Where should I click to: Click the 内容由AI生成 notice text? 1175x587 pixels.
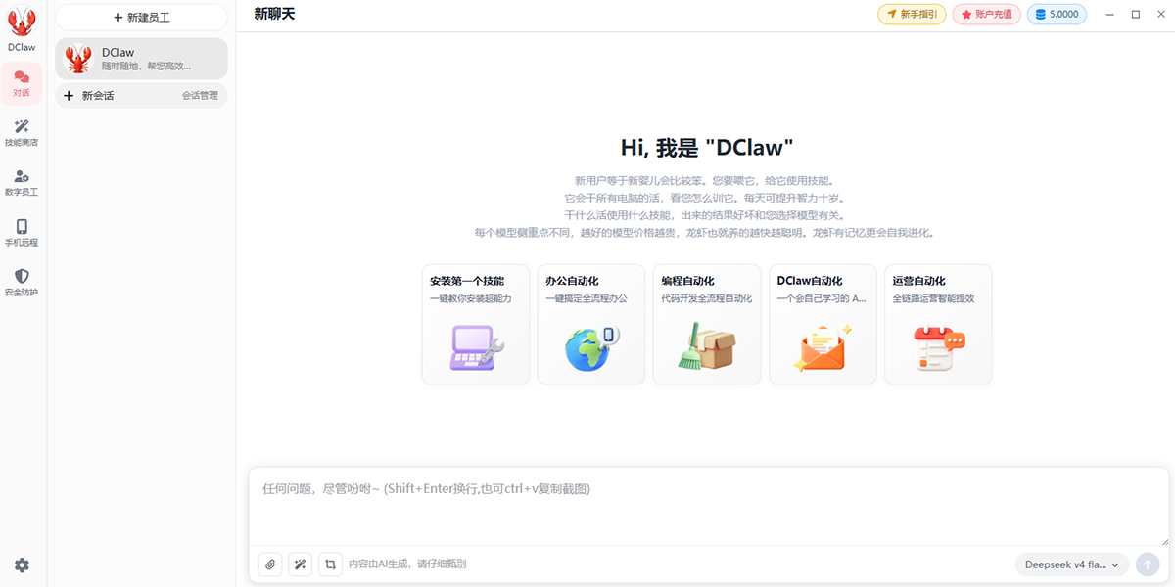tap(407, 564)
